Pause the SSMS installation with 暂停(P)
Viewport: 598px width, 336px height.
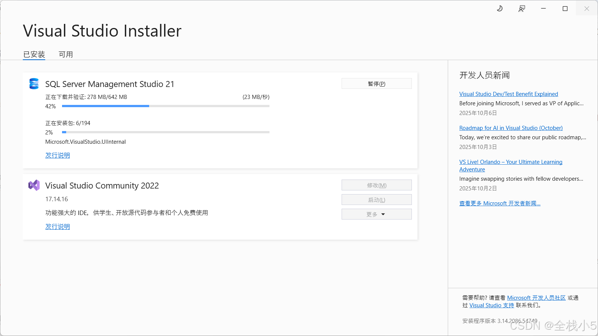point(377,84)
